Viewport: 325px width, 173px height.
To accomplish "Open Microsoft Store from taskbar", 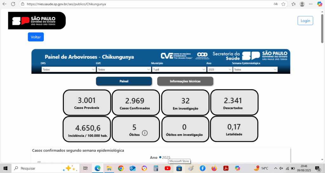I will pos(179,168).
